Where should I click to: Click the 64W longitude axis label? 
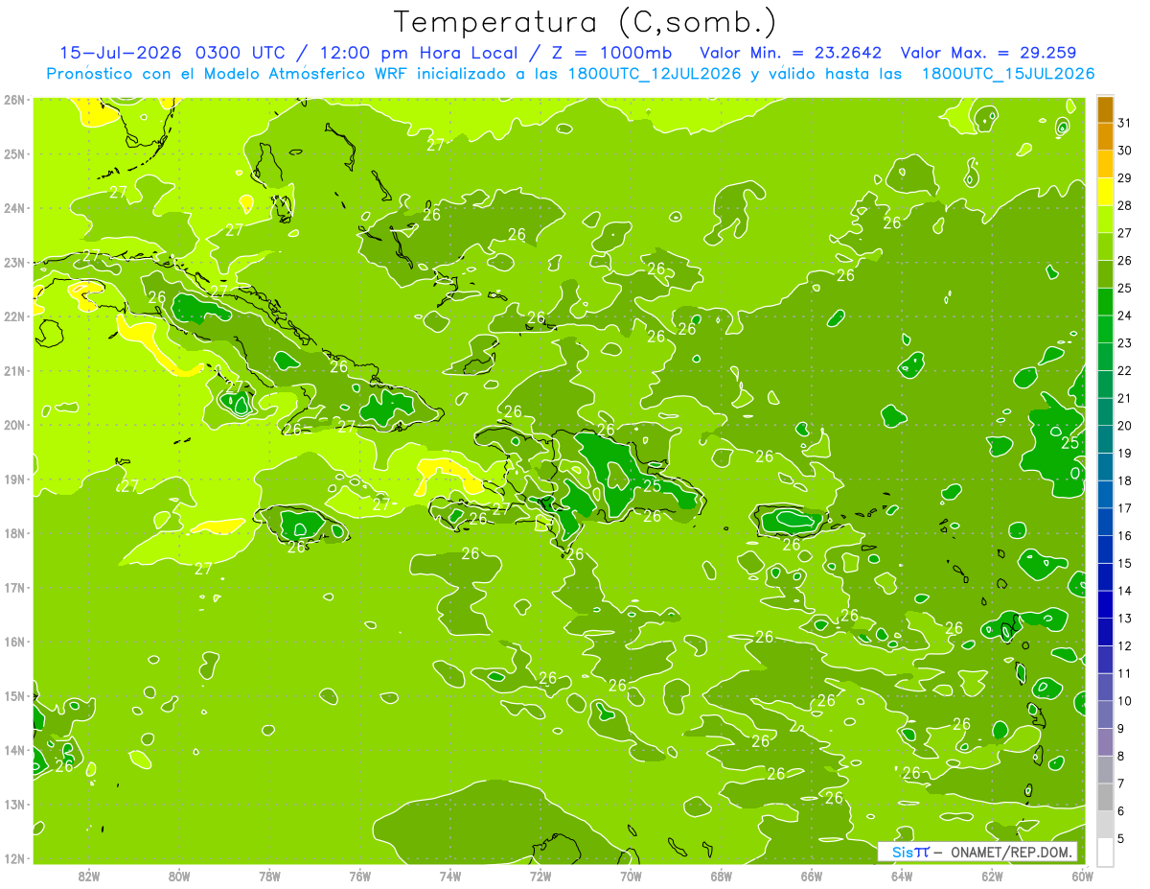tap(902, 876)
